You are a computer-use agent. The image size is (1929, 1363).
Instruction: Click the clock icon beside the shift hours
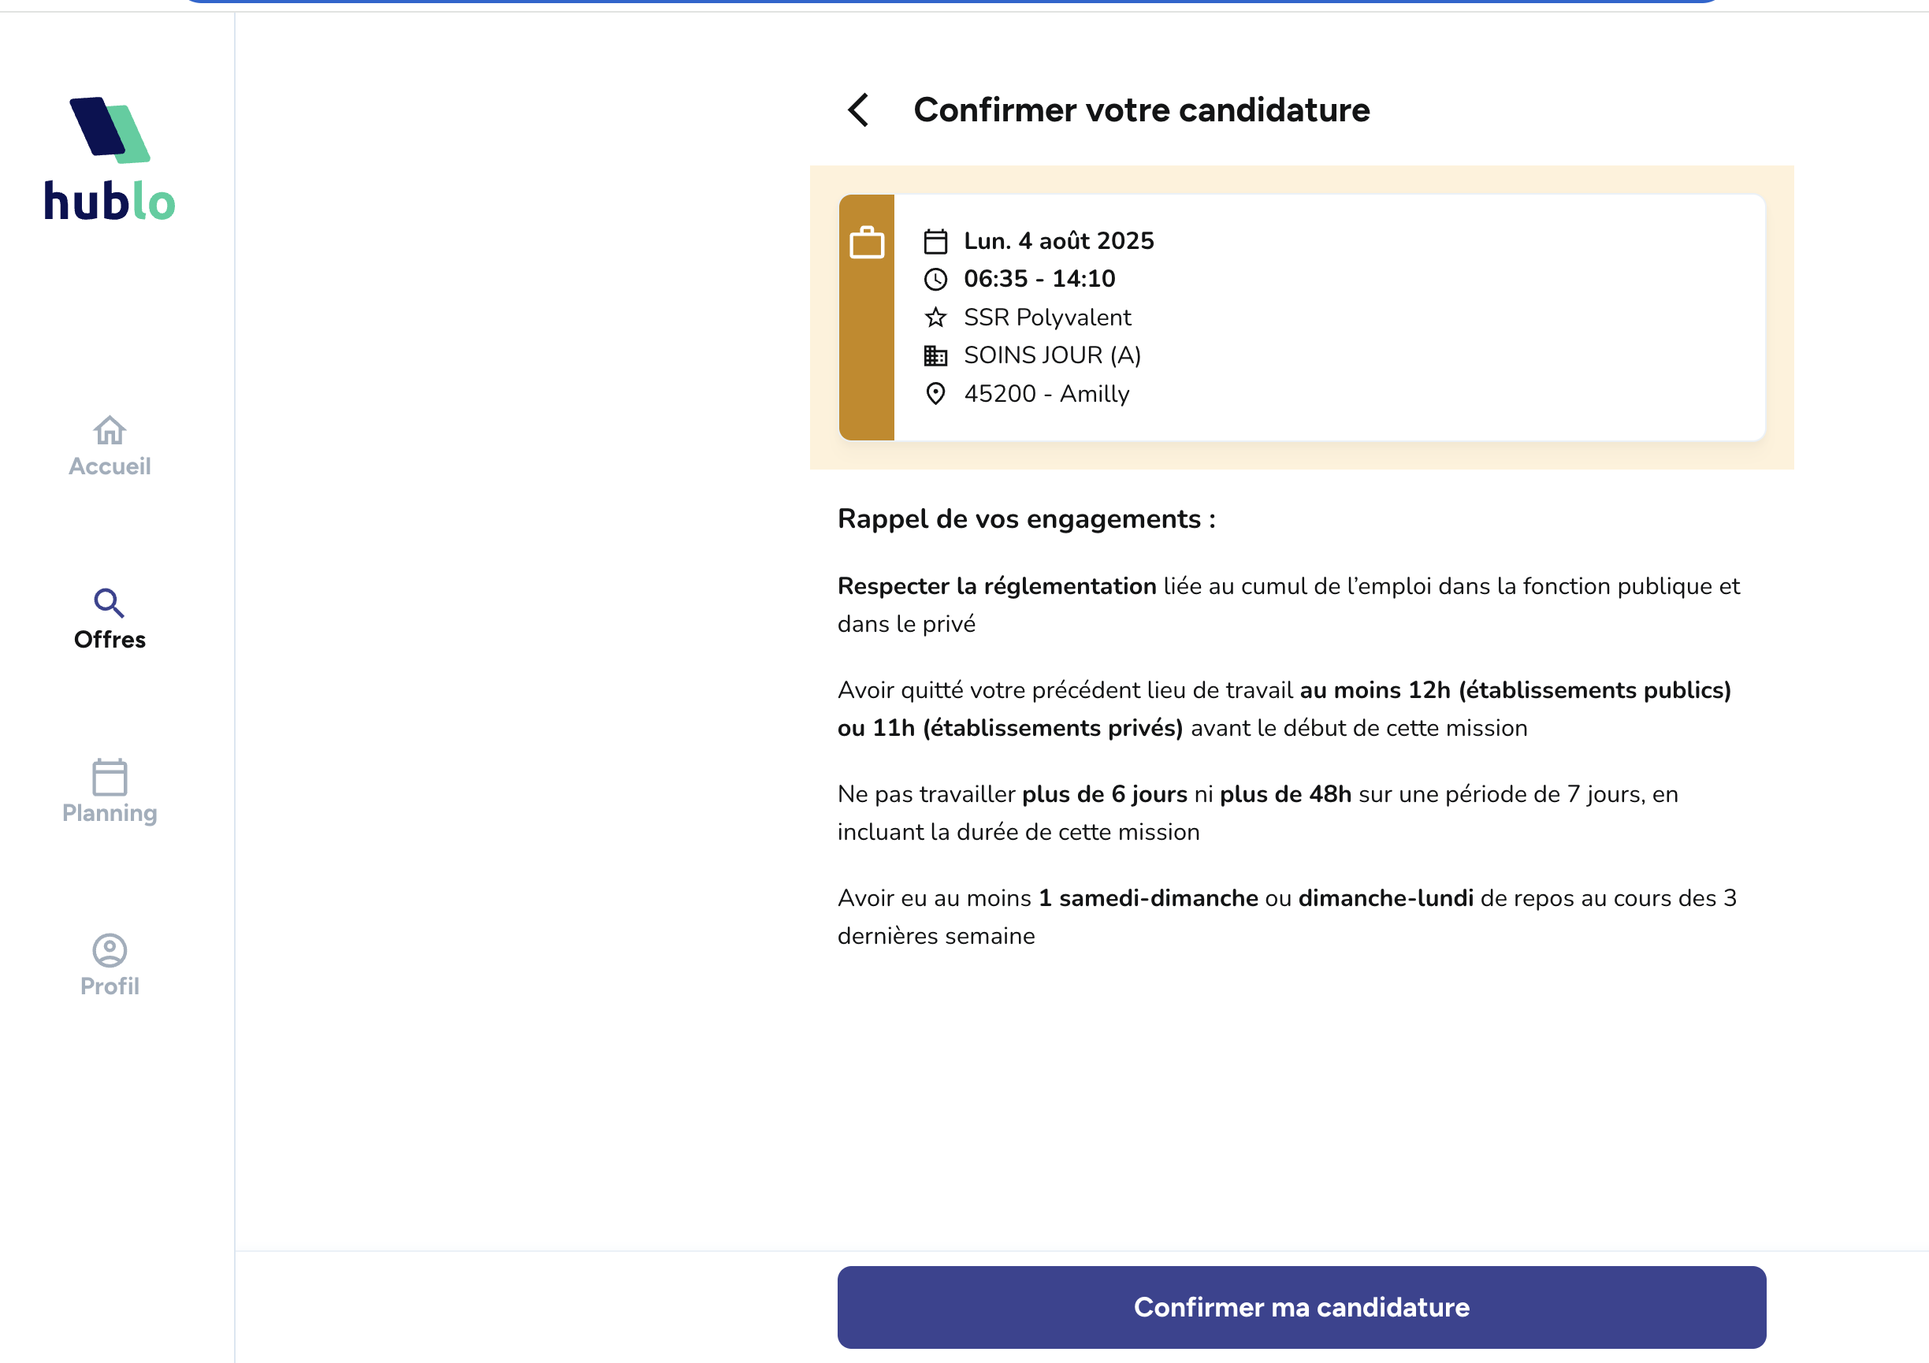coord(938,278)
